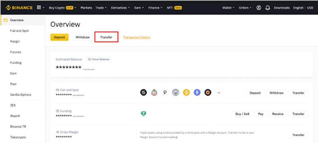Click the yellow BNB coin icon
The width and height of the screenshot is (318, 143).
[x=186, y=93]
